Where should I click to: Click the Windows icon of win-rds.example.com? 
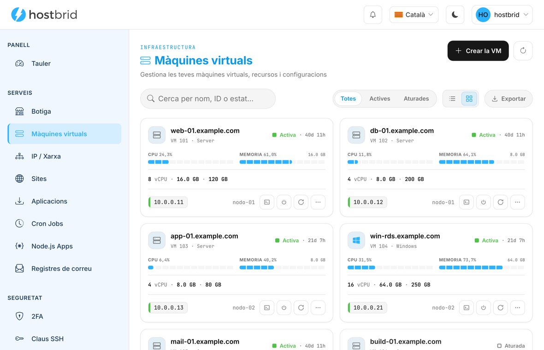pos(356,240)
